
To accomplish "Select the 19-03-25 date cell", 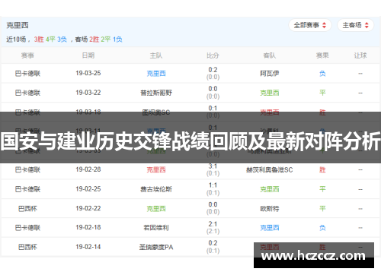I will coord(88,73).
